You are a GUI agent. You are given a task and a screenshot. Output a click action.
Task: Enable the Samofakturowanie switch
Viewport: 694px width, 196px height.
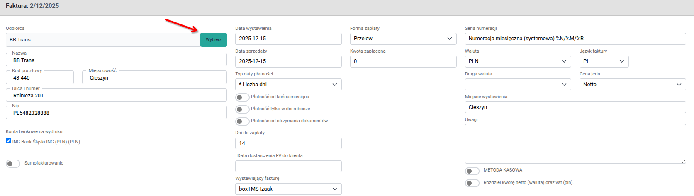tap(13, 164)
